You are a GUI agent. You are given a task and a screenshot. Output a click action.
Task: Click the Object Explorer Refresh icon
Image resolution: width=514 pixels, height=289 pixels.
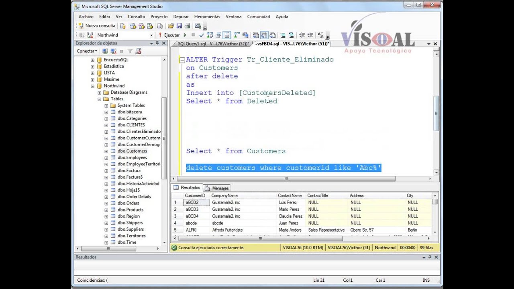click(x=139, y=51)
